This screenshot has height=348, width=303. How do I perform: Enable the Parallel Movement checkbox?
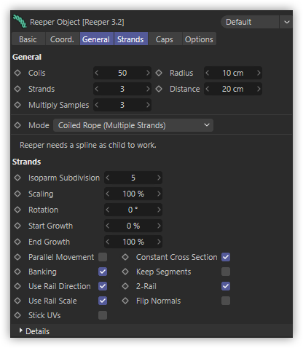point(103,257)
